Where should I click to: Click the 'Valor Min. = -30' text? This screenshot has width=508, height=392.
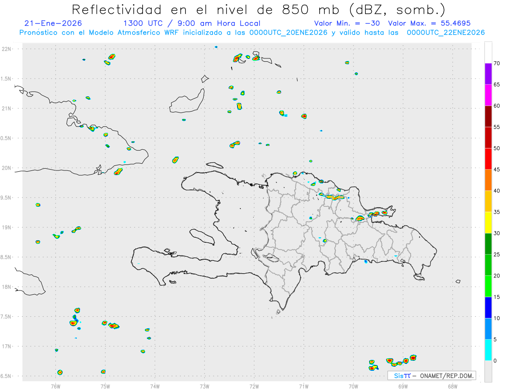pyautogui.click(x=348, y=23)
